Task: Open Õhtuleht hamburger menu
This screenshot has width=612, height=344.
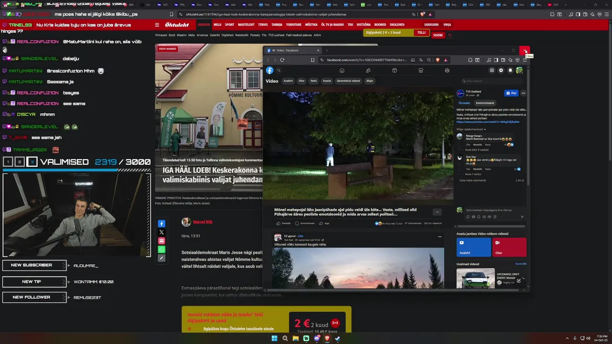Action: (157, 25)
